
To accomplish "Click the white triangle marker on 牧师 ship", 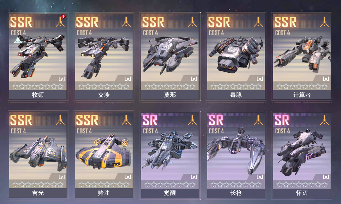I will [18, 40].
